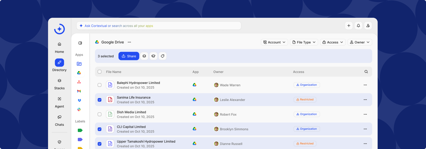Open the Owner filter dropdown
Viewport: 426px width, 149px height.
(x=359, y=42)
